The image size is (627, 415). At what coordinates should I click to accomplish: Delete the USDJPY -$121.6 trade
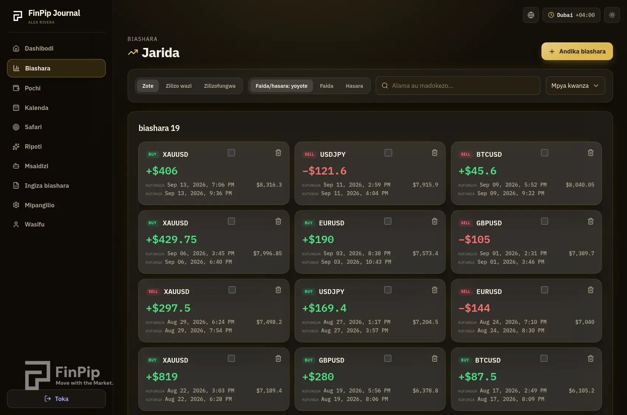[x=435, y=153]
